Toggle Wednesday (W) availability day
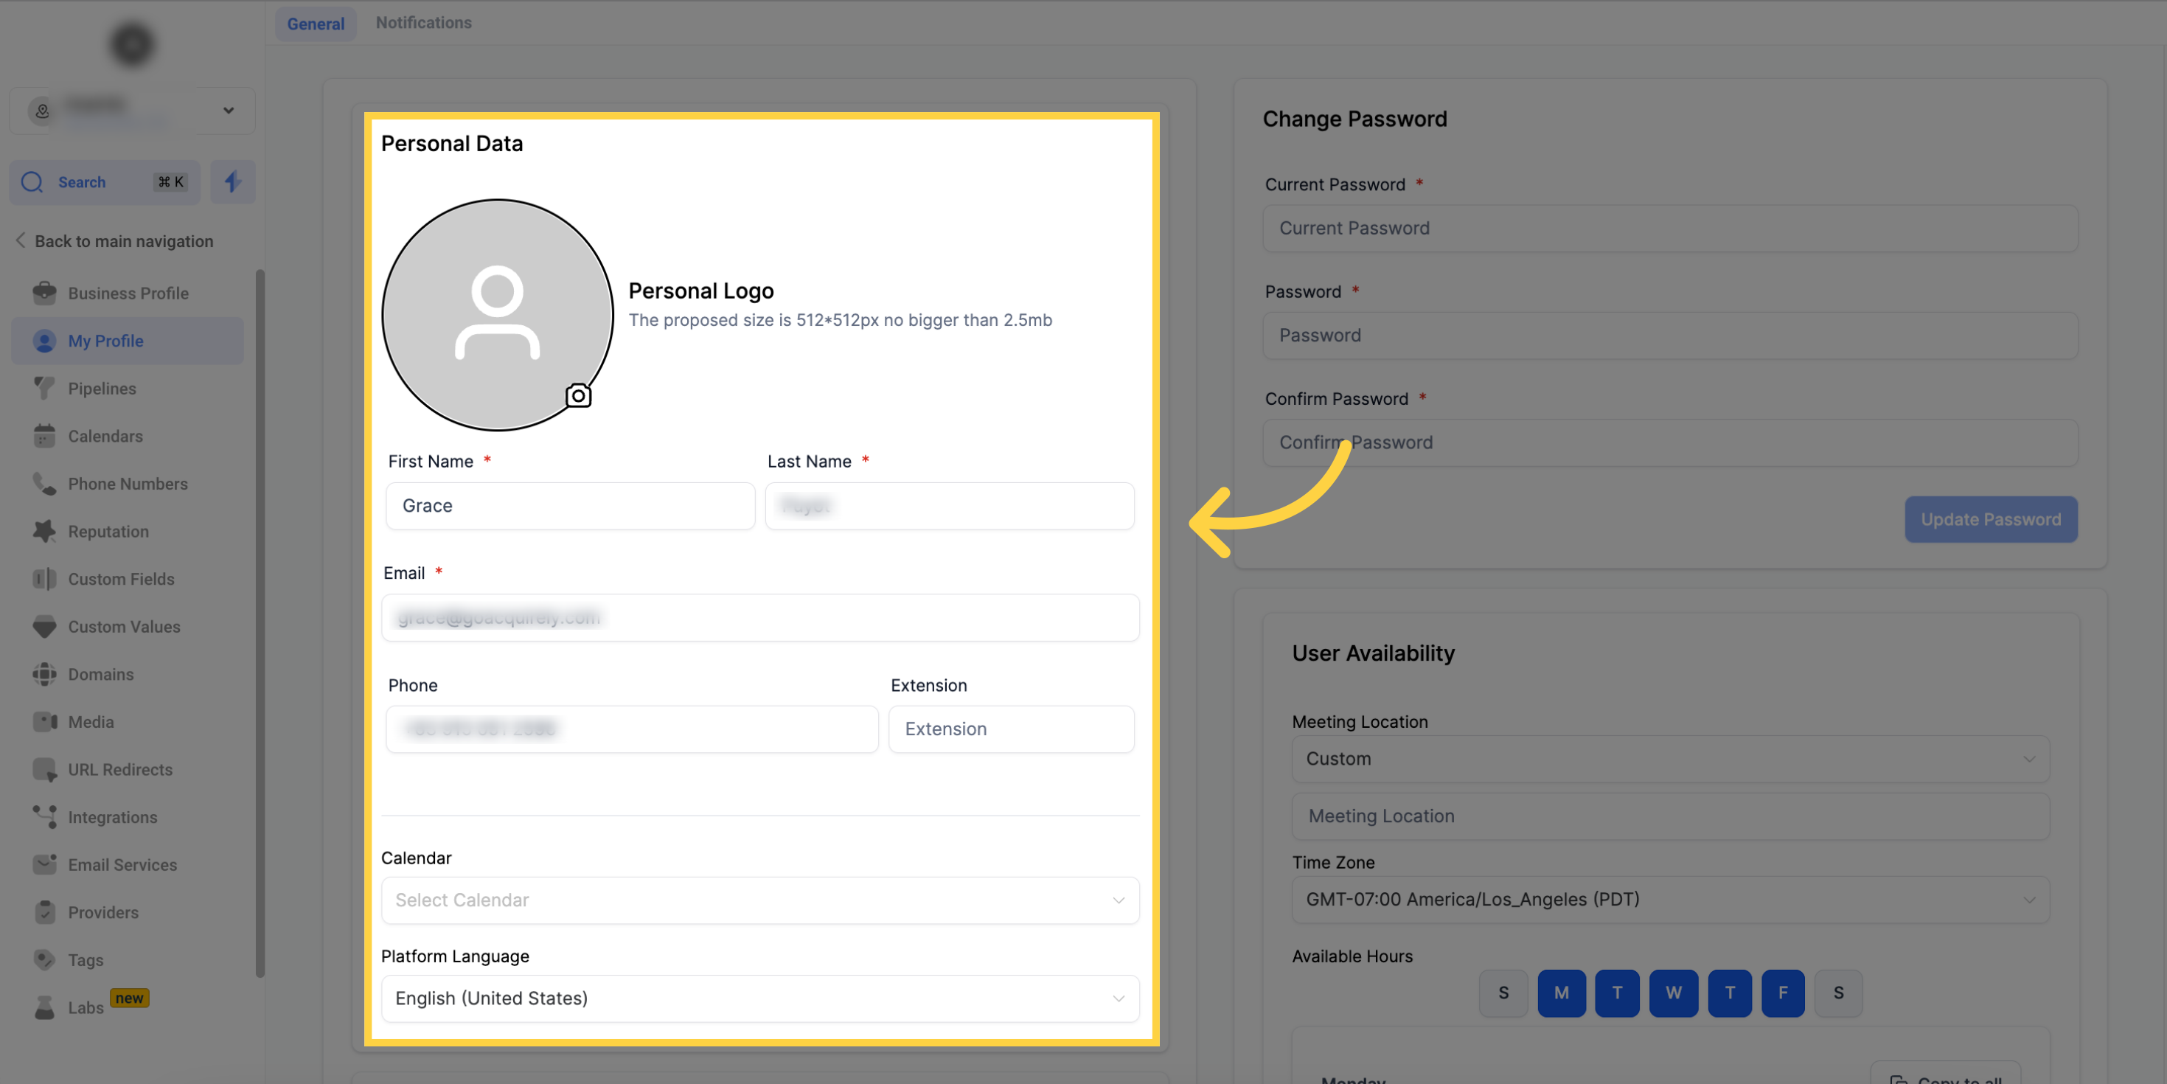Viewport: 2167px width, 1084px height. click(1673, 993)
